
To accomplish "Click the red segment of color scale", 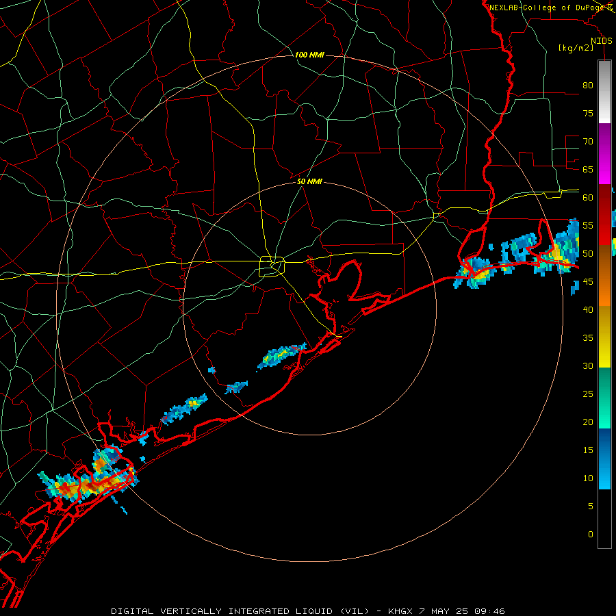I will coord(604,215).
